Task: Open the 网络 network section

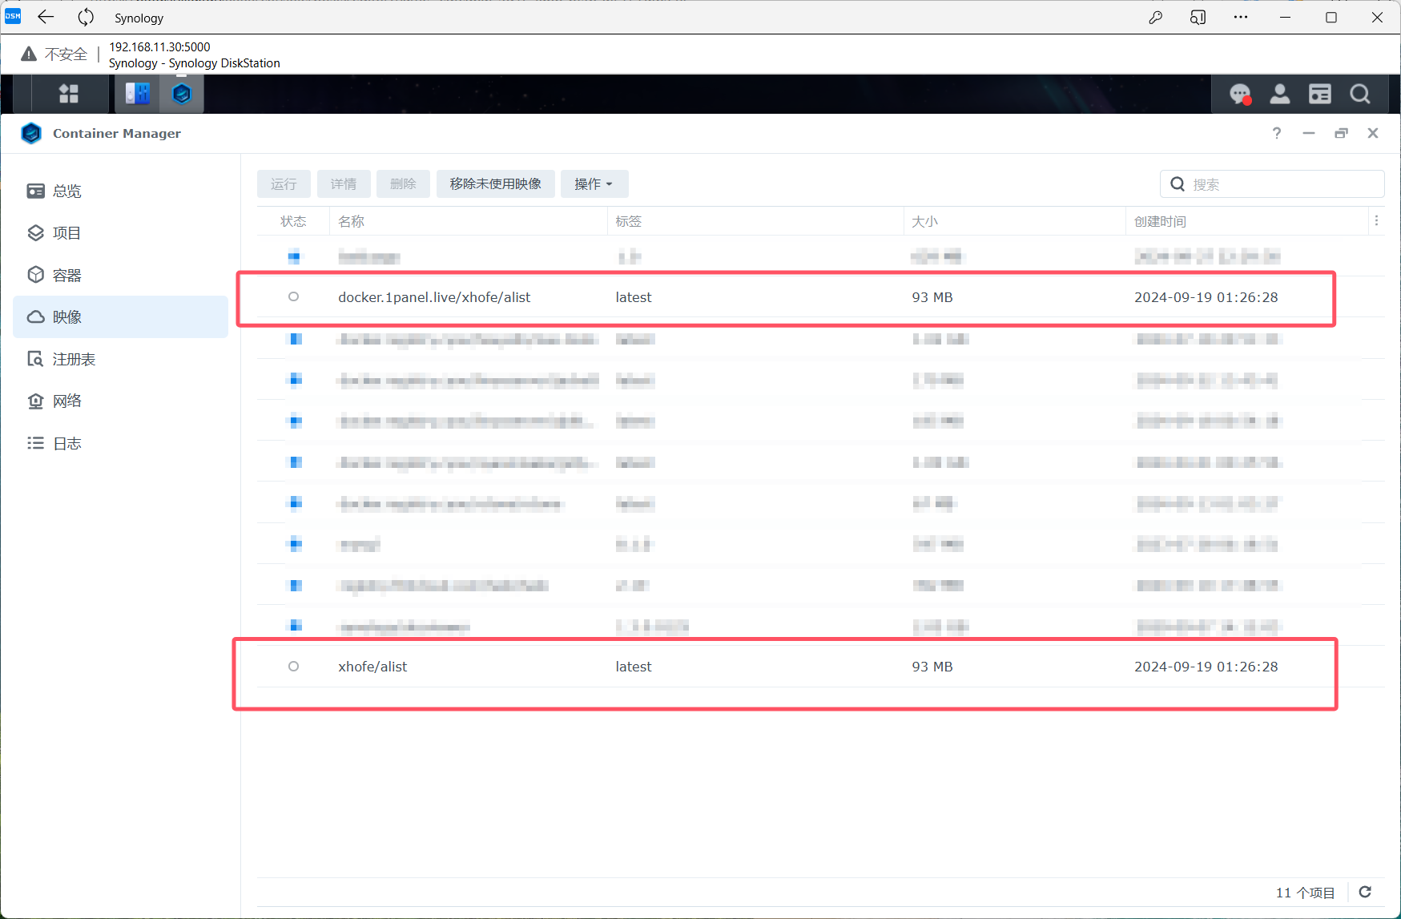Action: coord(120,401)
